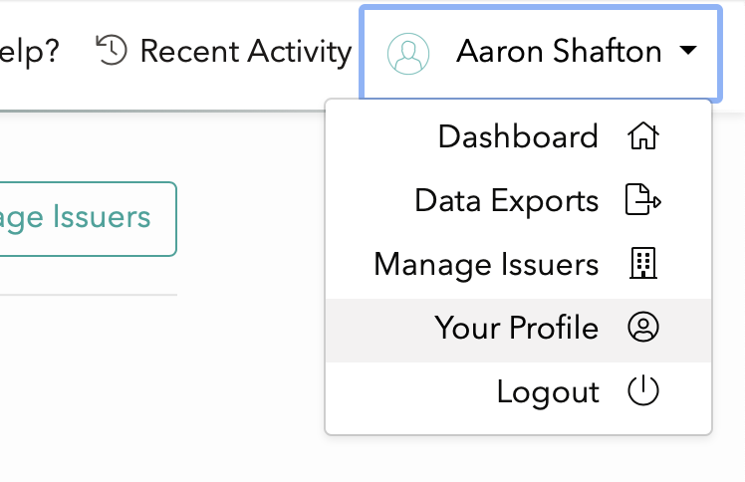
Task: Click the home icon beside Dashboard
Action: 643,135
